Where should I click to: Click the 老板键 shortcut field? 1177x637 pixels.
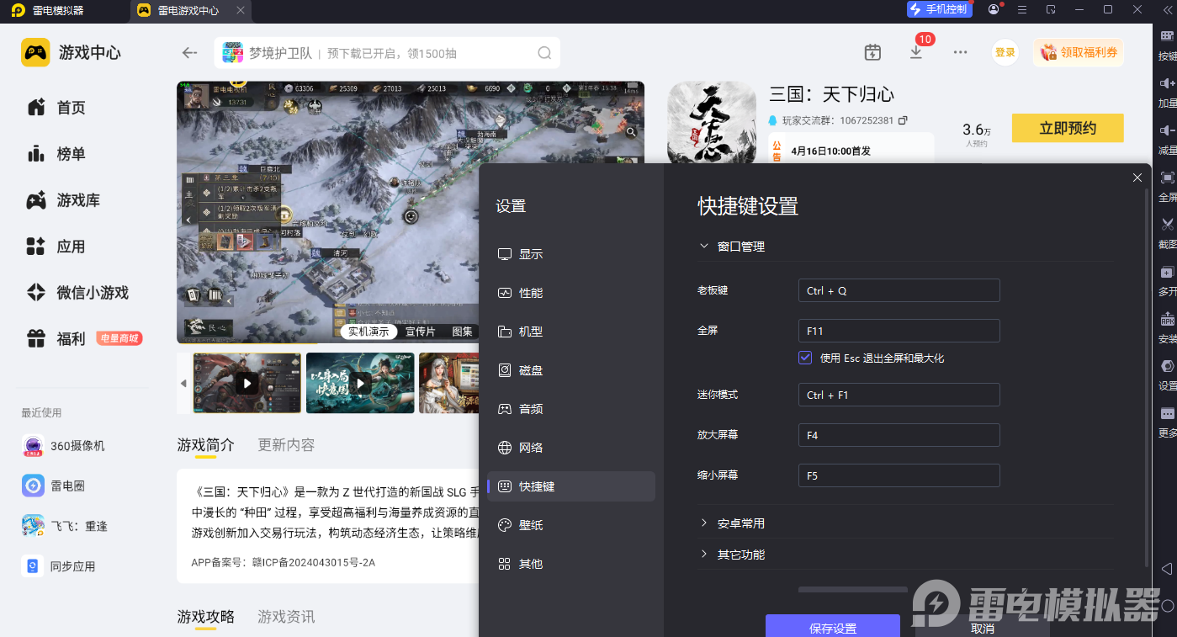tap(899, 290)
